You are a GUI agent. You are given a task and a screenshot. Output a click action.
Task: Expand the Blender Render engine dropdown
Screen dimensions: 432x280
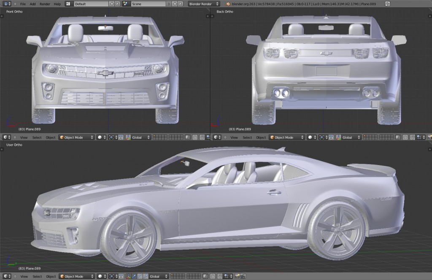[204, 4]
